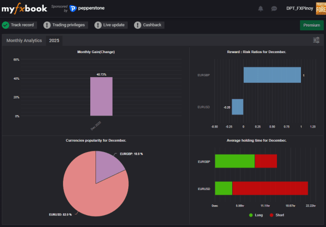The image size is (326, 227).
Task: Click the EURGBP: 18.0 % pie label
Action: 131,154
